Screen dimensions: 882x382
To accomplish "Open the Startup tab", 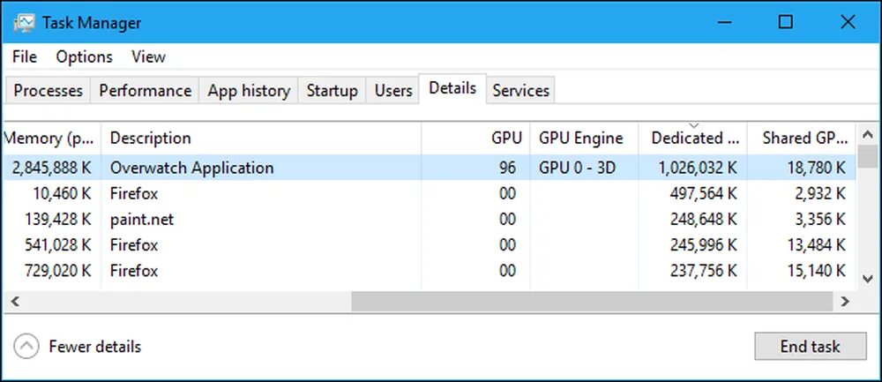I will tap(332, 90).
